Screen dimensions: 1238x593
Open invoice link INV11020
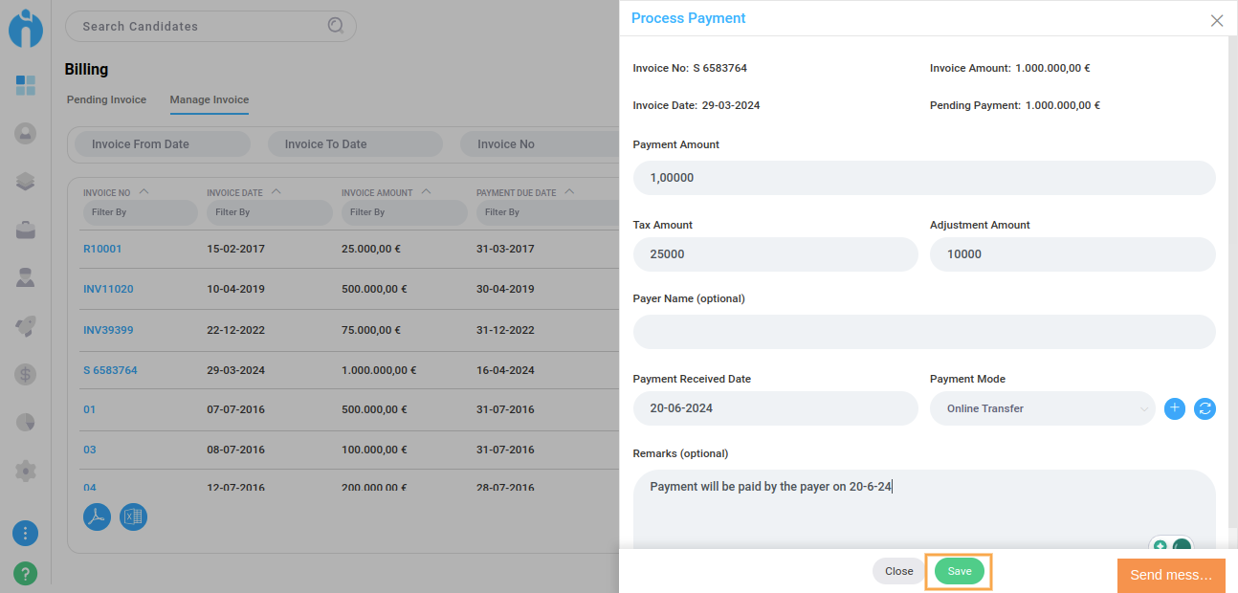(x=108, y=289)
